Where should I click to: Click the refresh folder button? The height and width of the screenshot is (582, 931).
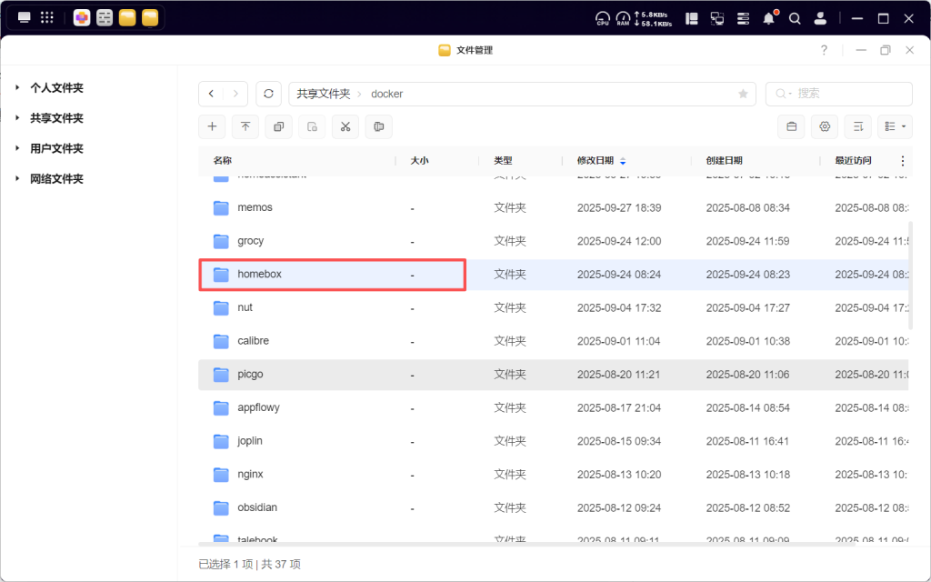pos(268,94)
